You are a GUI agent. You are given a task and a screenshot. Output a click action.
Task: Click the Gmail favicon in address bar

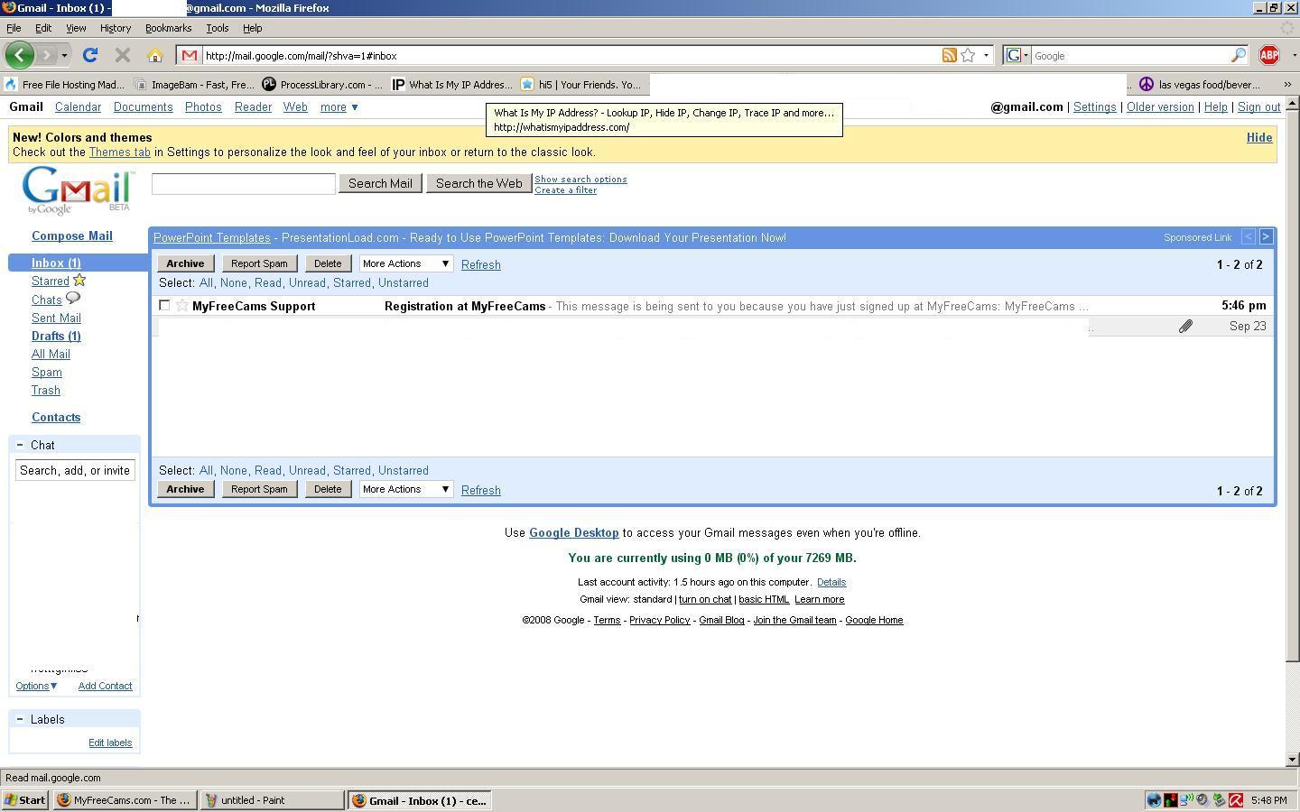189,55
